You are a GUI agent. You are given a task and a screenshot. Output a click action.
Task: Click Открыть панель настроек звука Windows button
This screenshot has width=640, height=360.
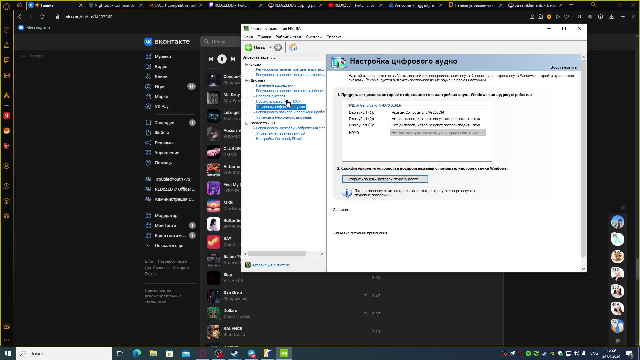click(385, 179)
